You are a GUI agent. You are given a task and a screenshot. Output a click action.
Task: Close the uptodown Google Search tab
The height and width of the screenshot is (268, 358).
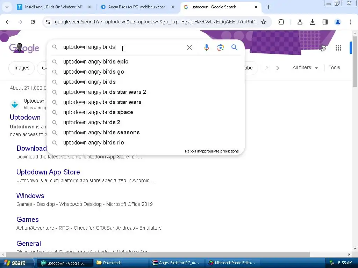(256, 7)
